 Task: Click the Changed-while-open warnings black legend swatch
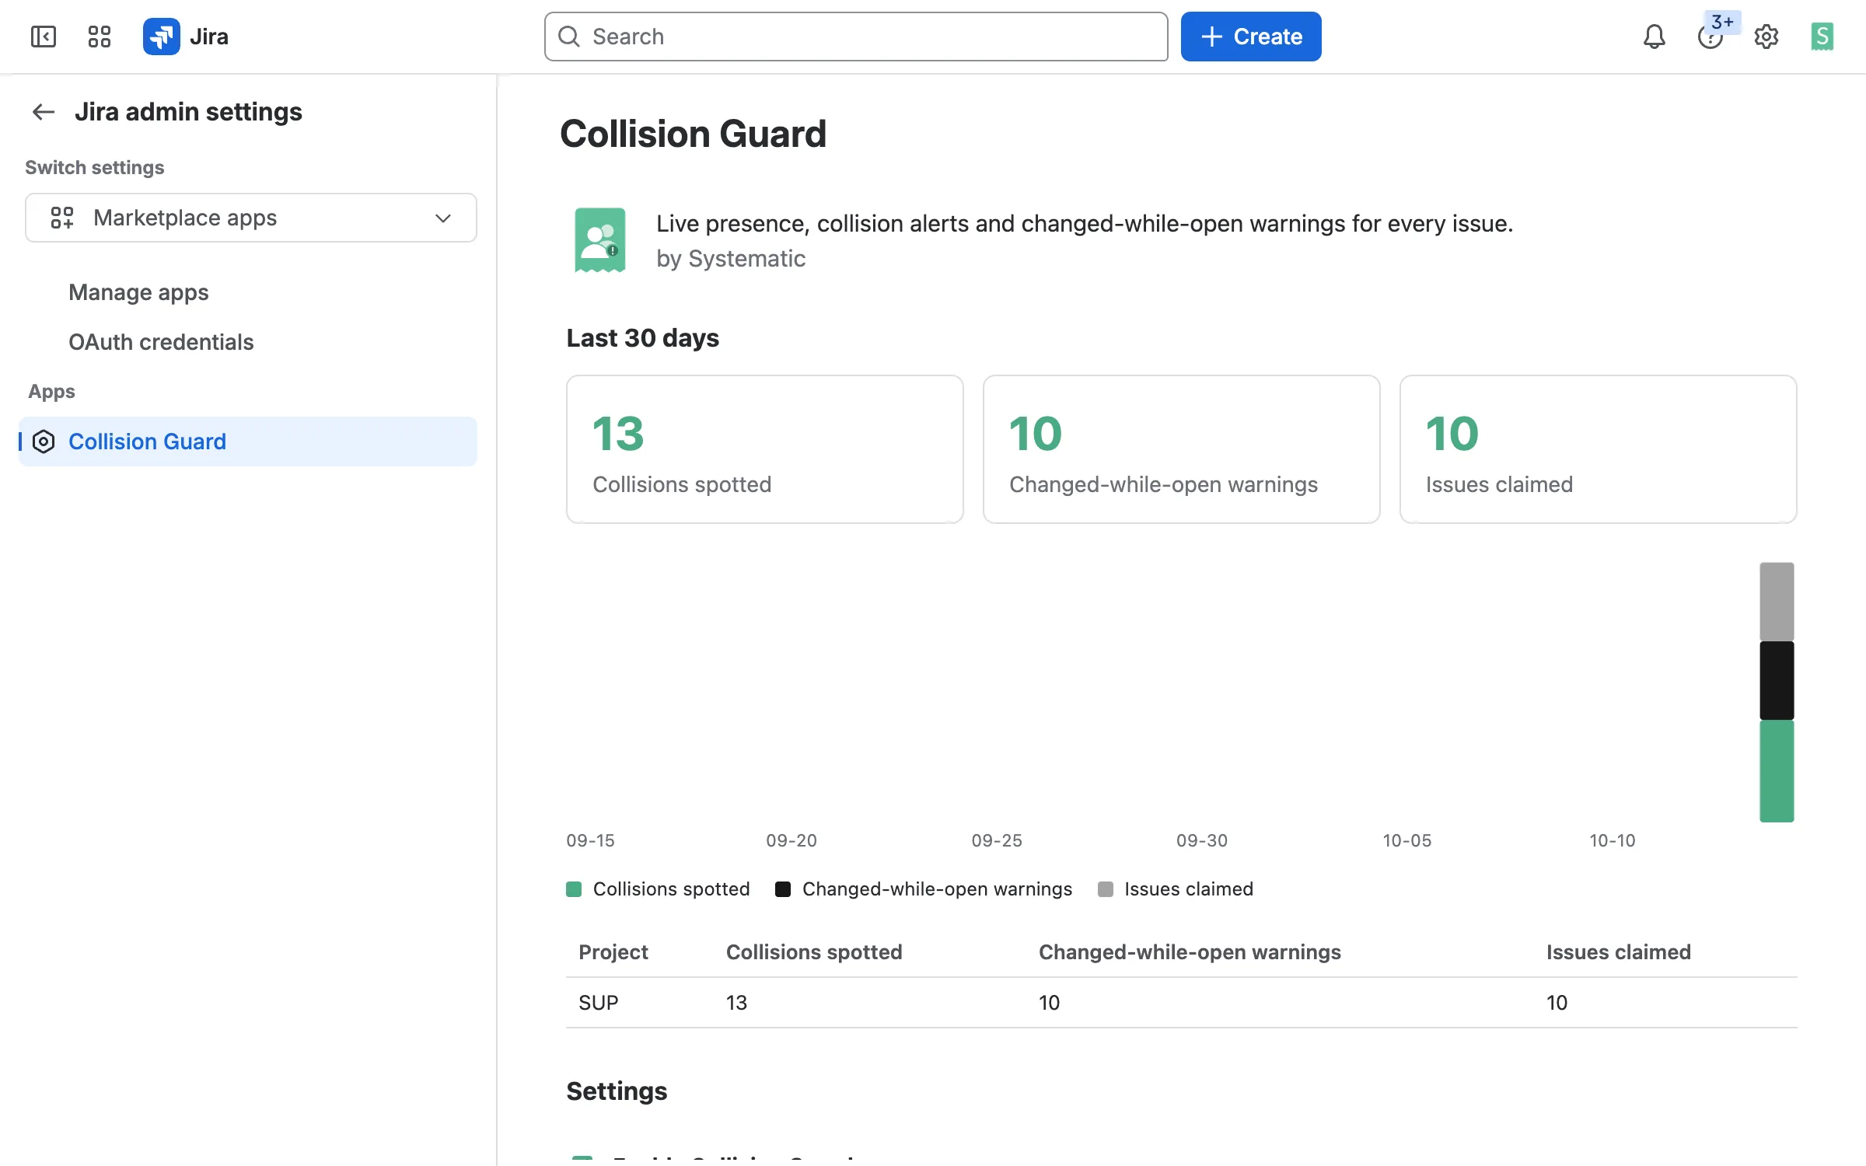[x=783, y=889]
